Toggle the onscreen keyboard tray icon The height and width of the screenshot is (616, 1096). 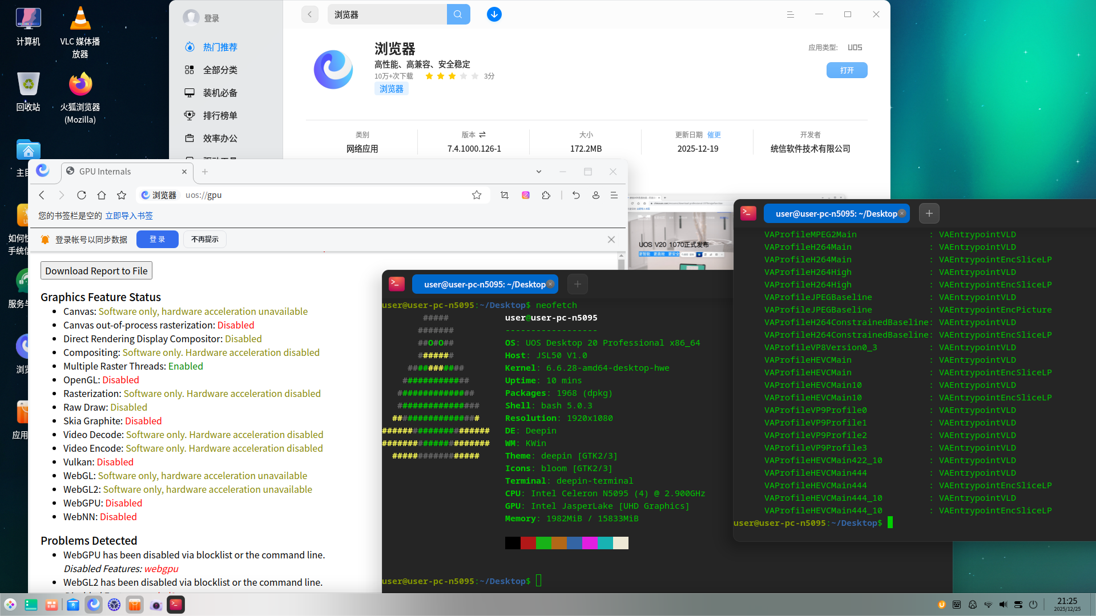pyautogui.click(x=956, y=605)
